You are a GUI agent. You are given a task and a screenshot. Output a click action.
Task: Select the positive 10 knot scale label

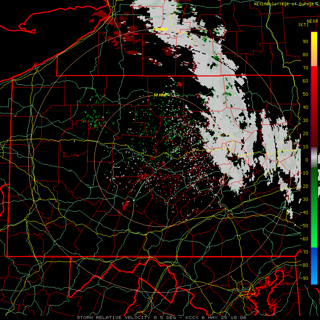[305, 147]
